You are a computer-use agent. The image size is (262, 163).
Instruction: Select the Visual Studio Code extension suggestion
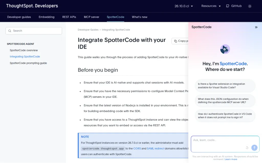(225, 86)
